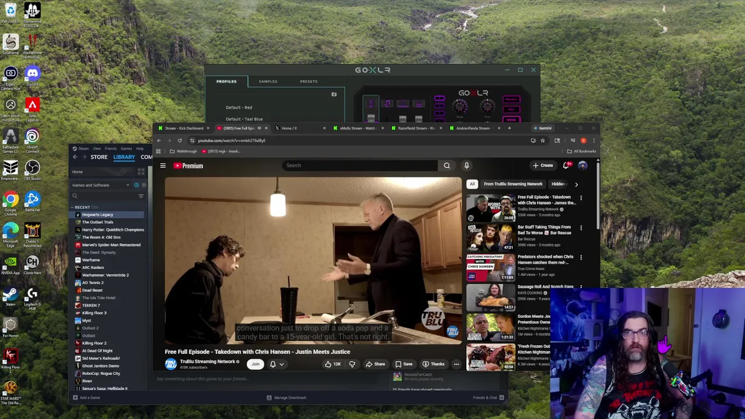
Task: Show next filter chips arrow
Action: coord(576,184)
